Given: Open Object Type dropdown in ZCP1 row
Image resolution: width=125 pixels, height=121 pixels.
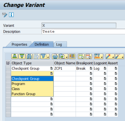Looking at the screenshot, I should (51, 69).
